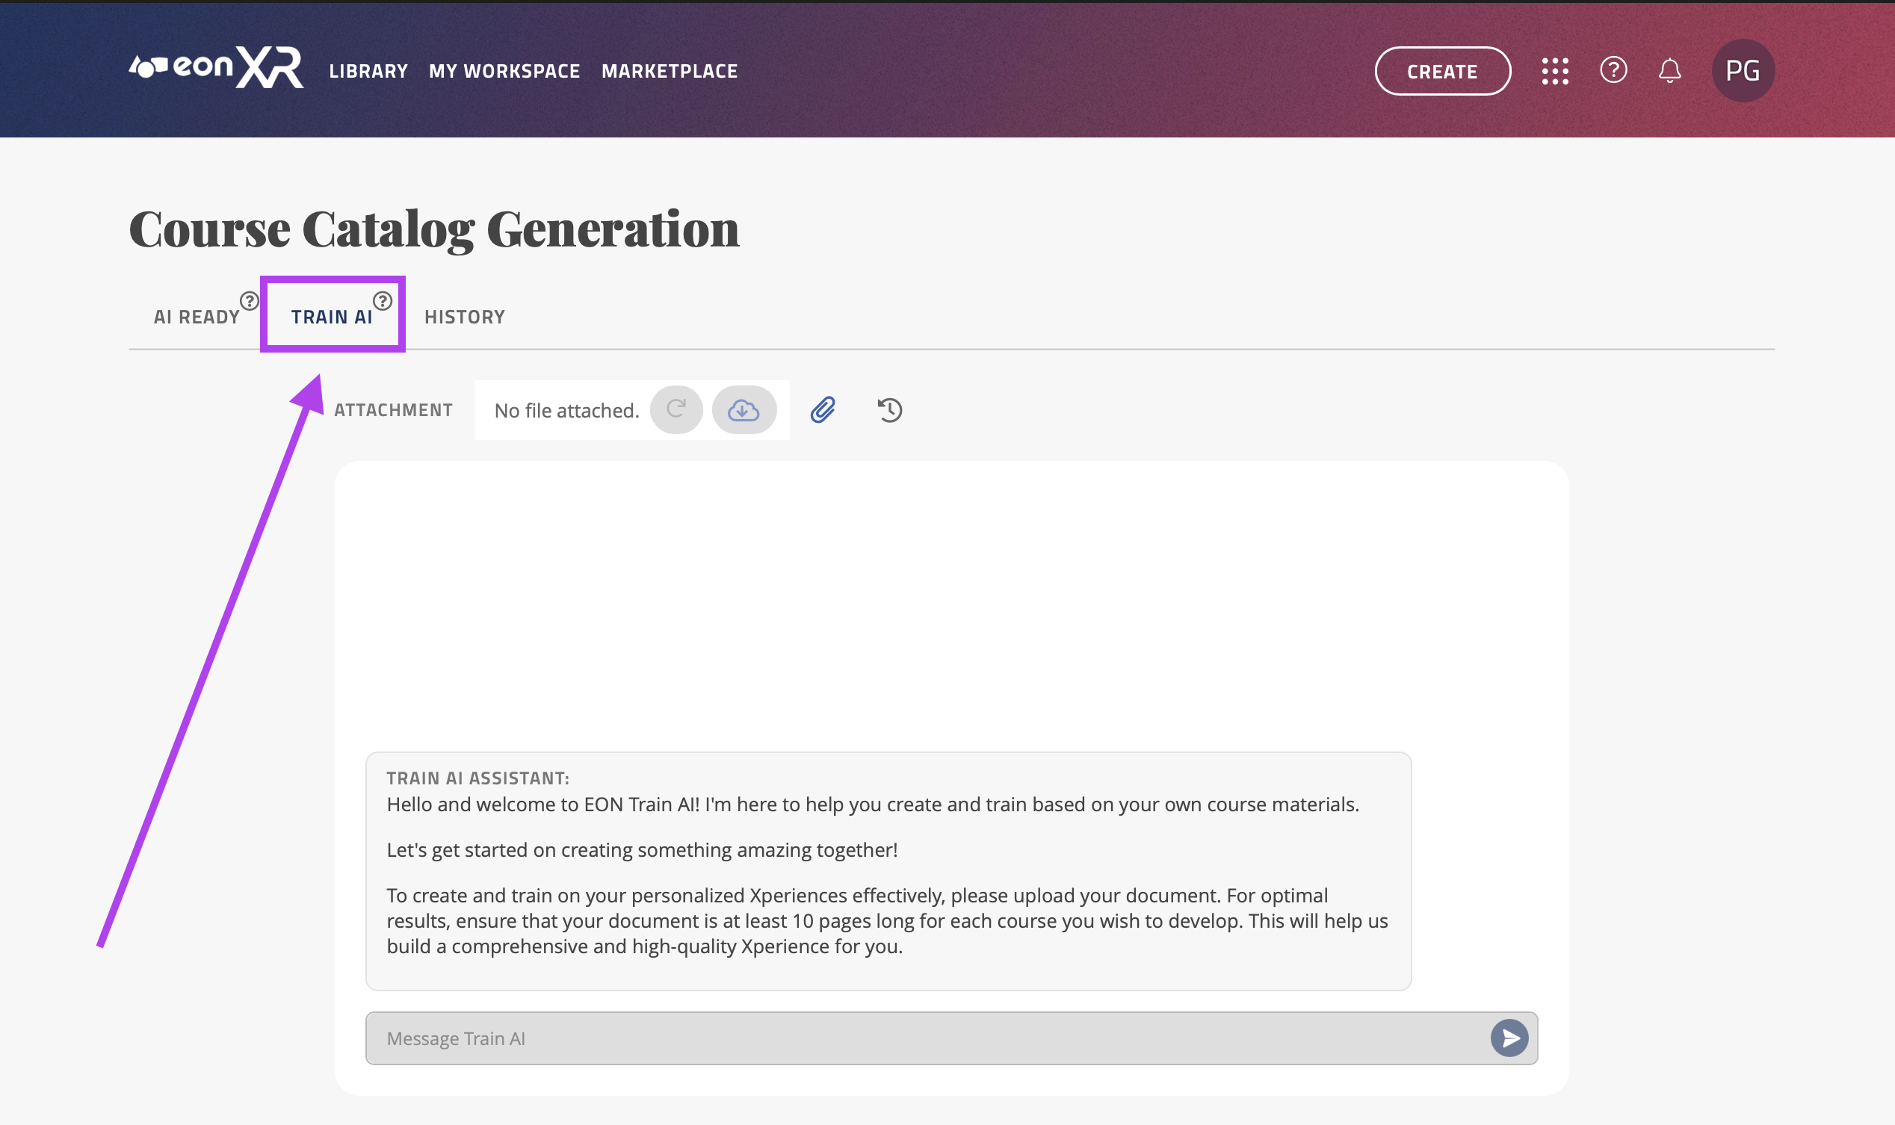Click 'Let's get started on creating something amazing' text
The image size is (1895, 1125).
(x=643, y=850)
